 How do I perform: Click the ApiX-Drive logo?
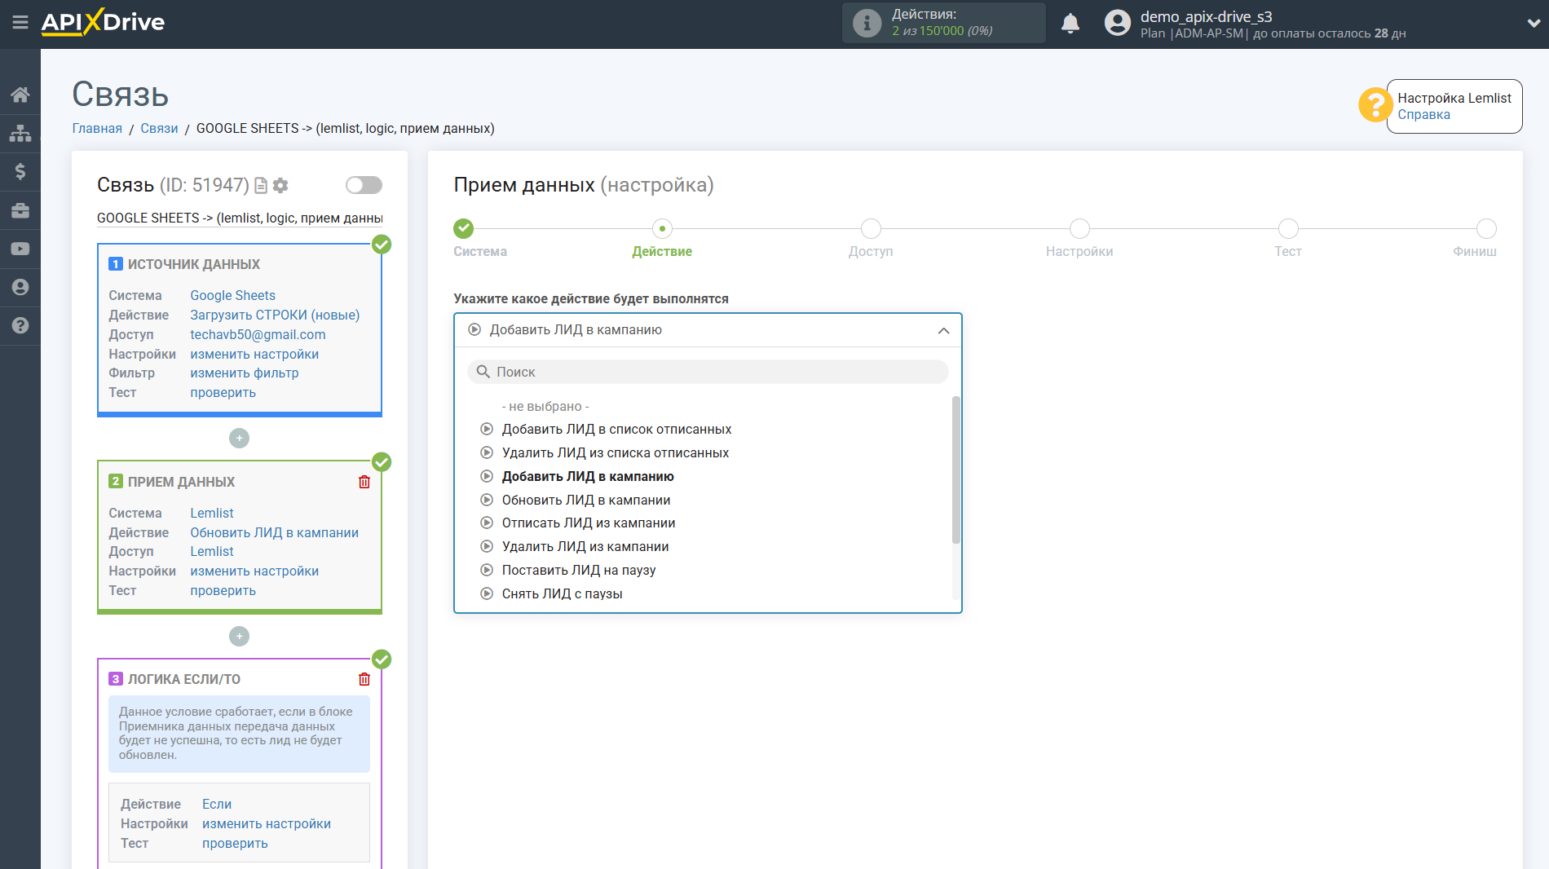click(x=103, y=22)
